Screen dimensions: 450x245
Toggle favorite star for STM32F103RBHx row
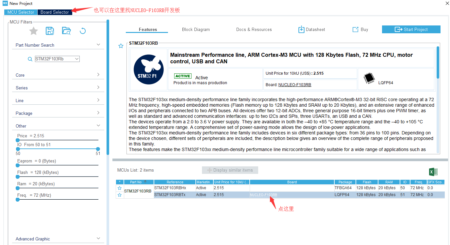coord(120,188)
